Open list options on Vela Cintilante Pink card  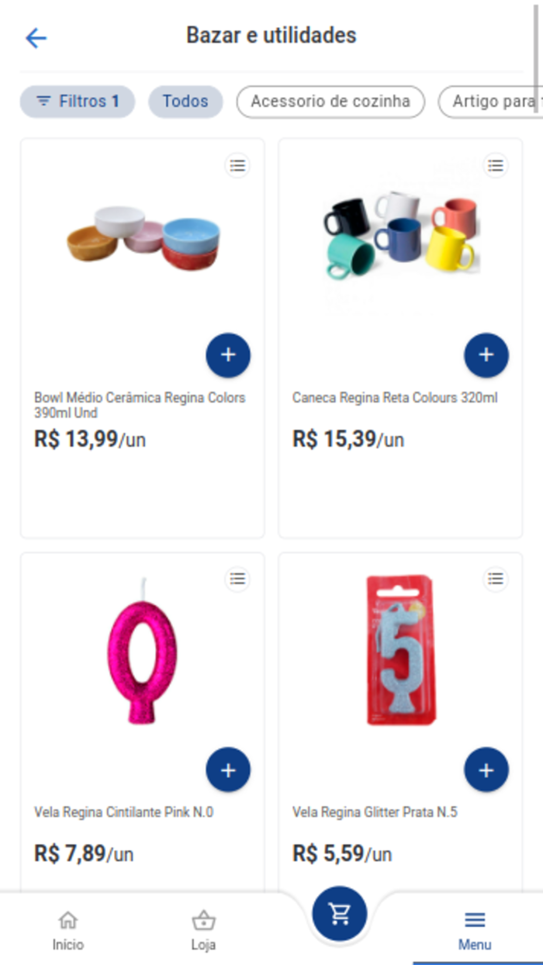point(237,579)
